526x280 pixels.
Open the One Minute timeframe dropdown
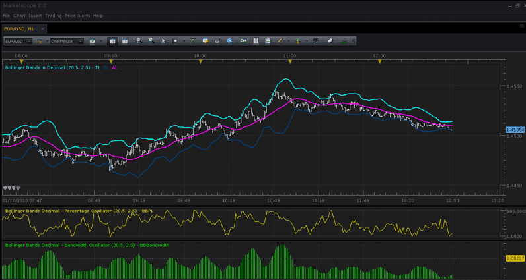point(67,41)
